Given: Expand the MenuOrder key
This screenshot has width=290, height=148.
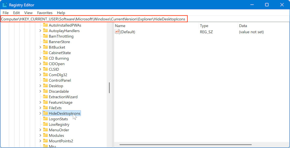Looking at the screenshot, I should (x=40, y=130).
